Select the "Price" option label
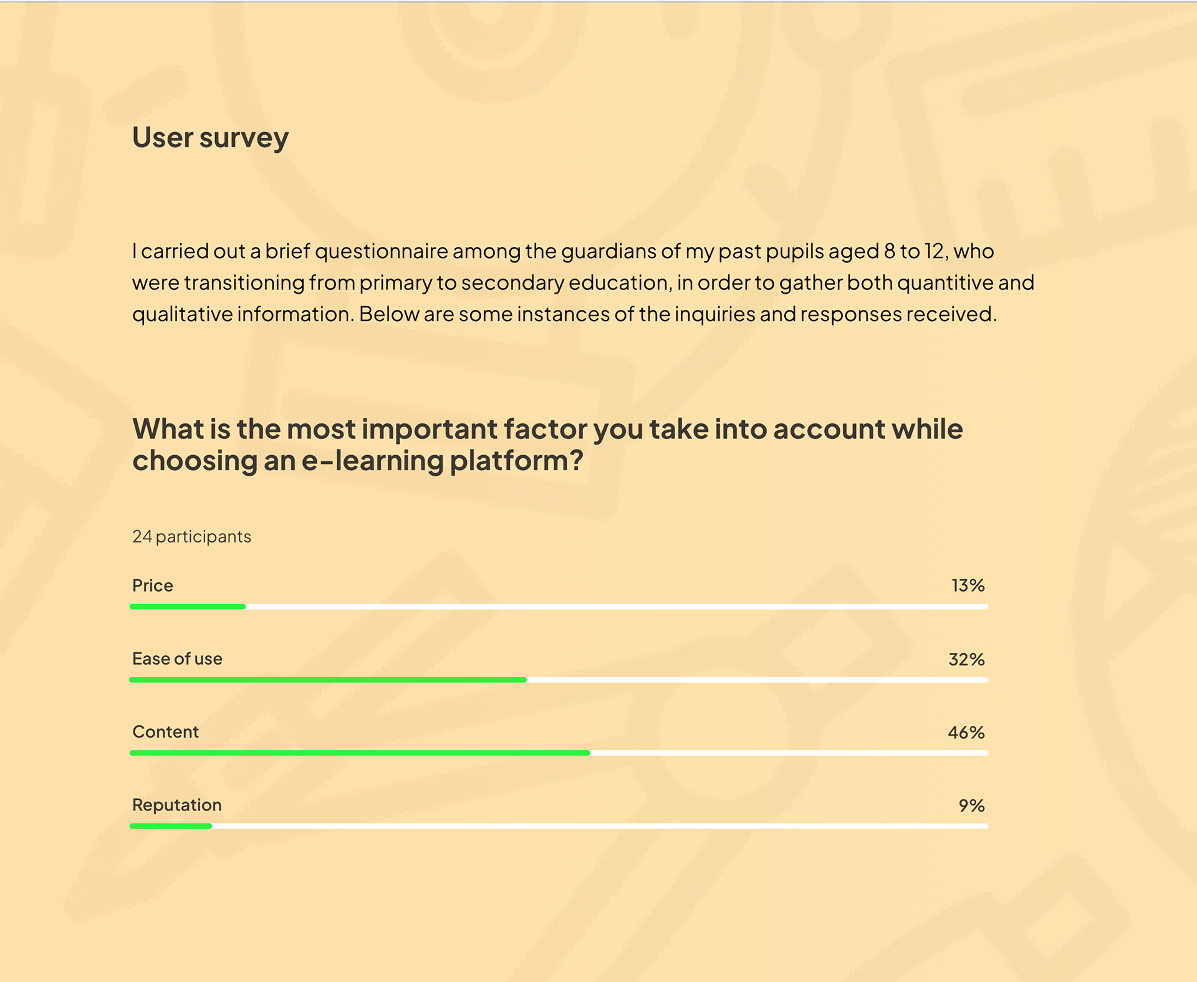The width and height of the screenshot is (1197, 982). 153,585
